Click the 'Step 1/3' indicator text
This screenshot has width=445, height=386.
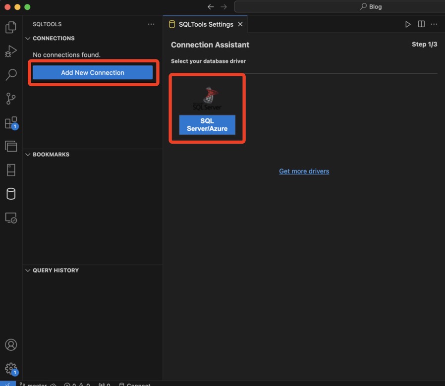[424, 44]
